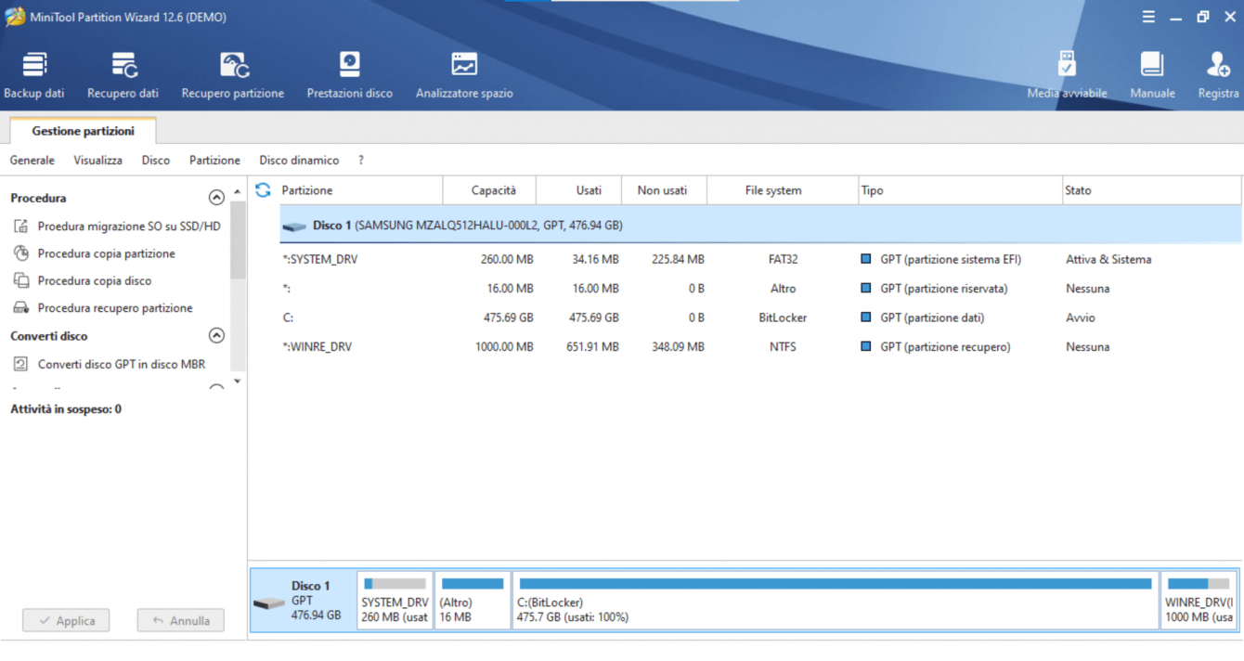This screenshot has height=661, width=1244.
Task: Click the sidebar scroll up arrow
Action: tap(238, 191)
